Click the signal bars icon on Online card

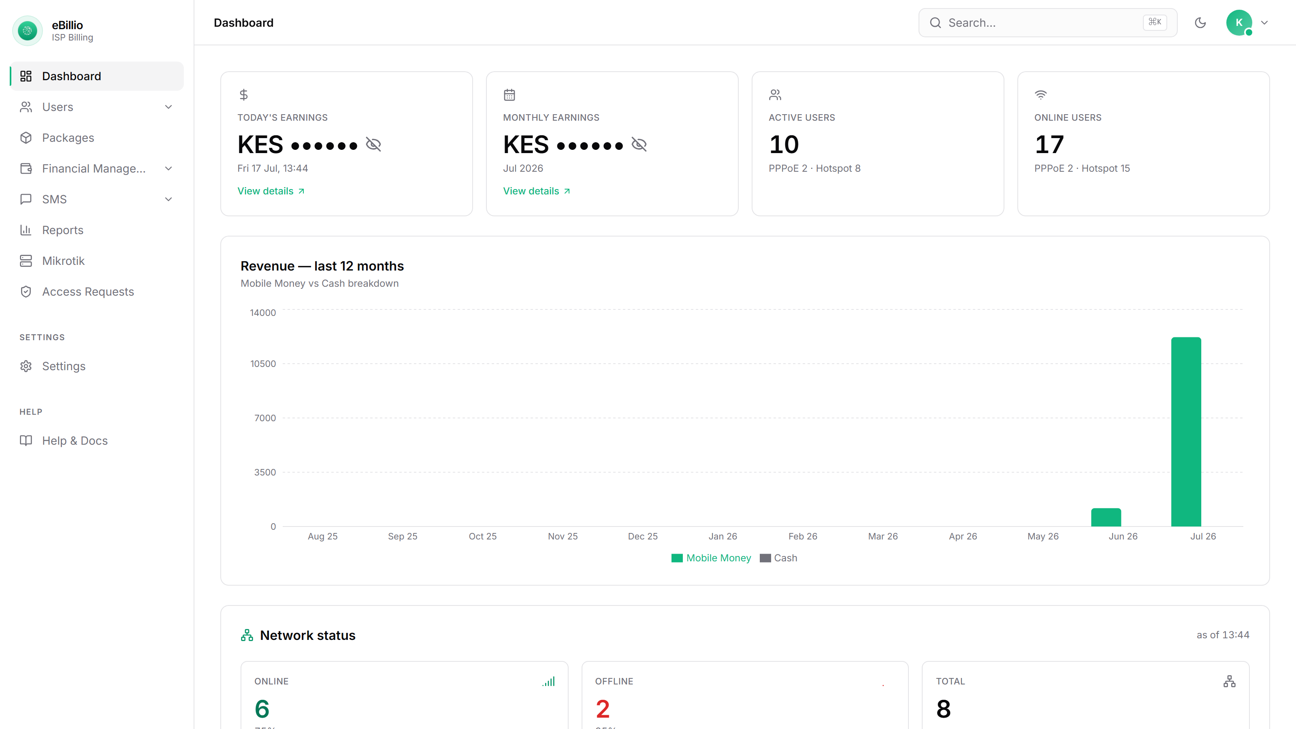[548, 681]
